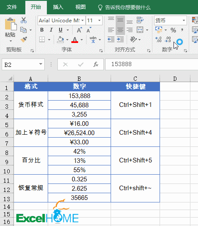Open 字体 dialog launcher

point(101,51)
